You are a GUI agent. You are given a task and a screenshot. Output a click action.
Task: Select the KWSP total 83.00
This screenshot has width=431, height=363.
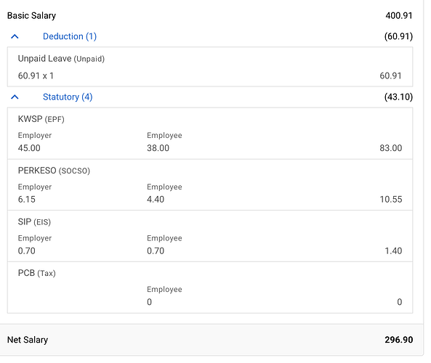tap(391, 148)
